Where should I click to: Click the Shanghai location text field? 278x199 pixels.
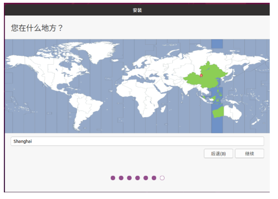tap(137, 142)
